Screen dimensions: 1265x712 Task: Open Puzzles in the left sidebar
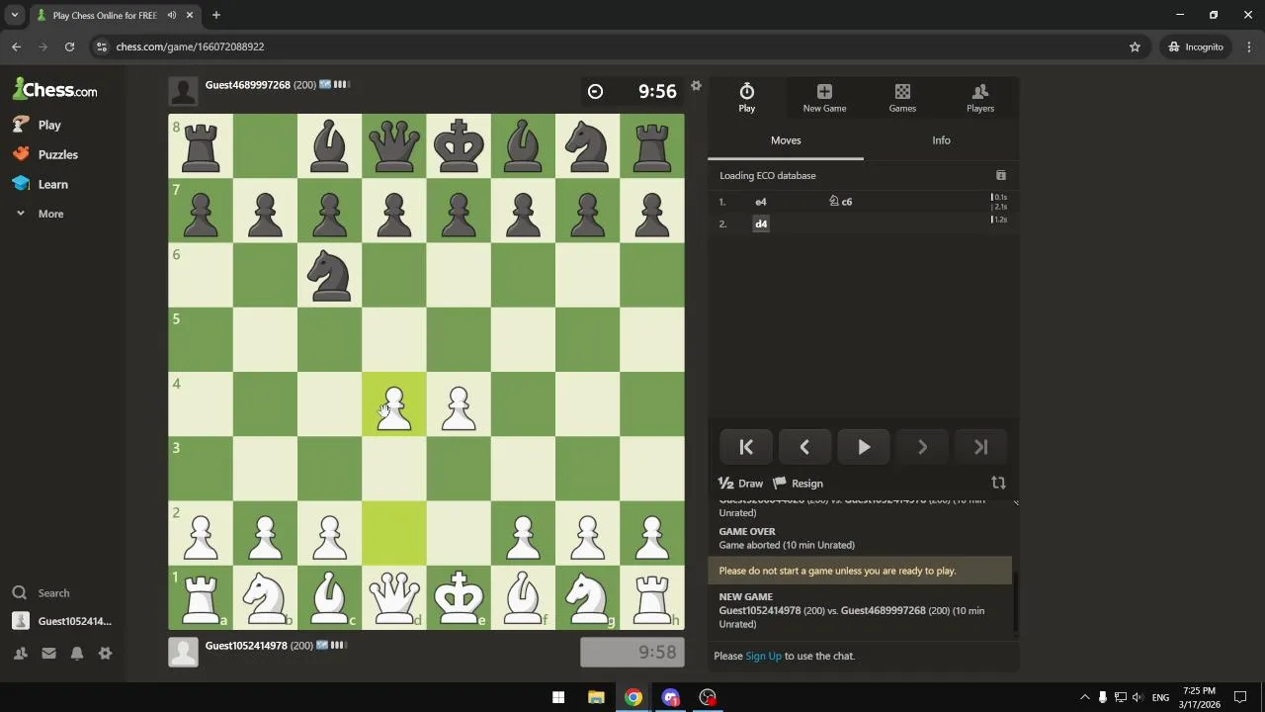44,154
